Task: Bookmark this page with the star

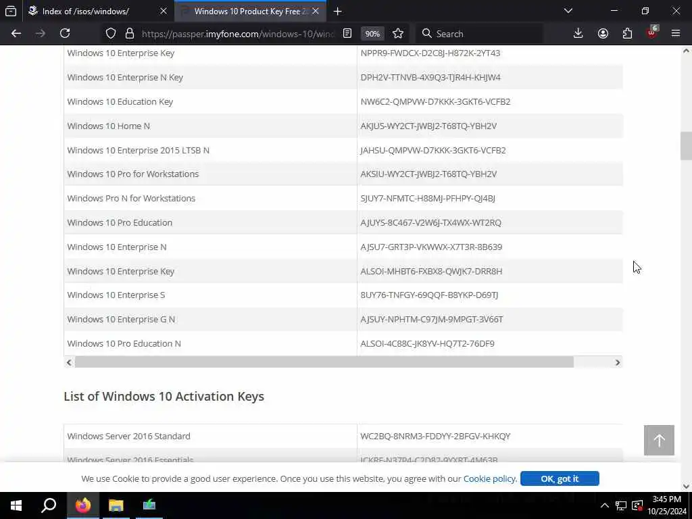Action: [398, 34]
